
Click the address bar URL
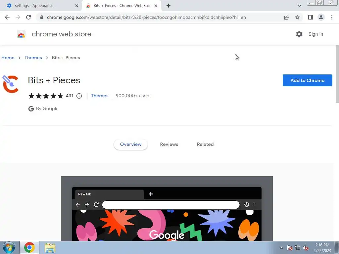coord(146,17)
